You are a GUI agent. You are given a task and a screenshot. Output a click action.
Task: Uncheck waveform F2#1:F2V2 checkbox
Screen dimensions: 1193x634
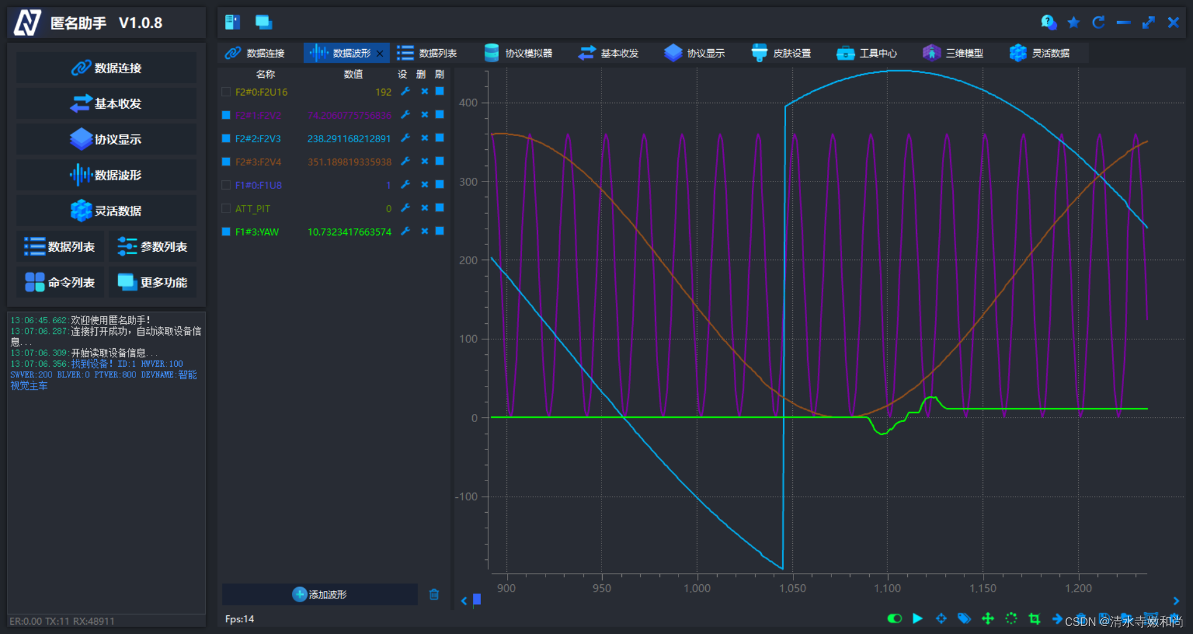click(x=226, y=115)
